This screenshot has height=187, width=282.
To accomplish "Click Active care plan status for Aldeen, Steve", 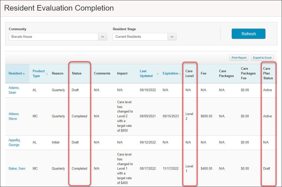I will 267,116.
